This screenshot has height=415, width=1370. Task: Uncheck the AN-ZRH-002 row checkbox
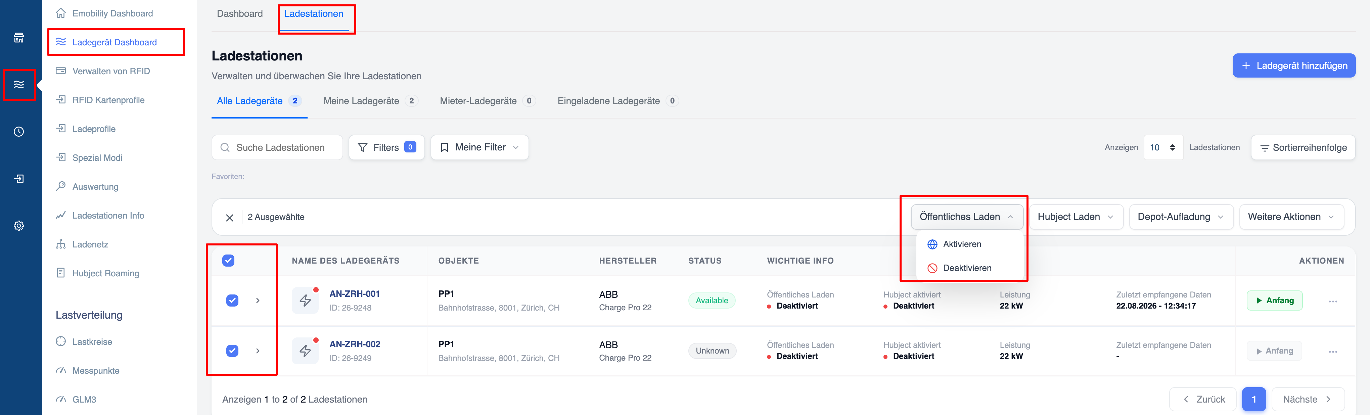[x=232, y=351]
